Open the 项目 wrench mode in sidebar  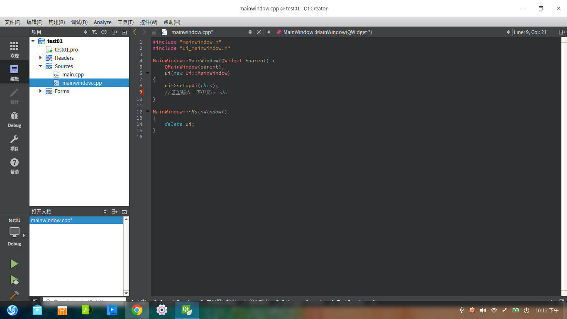point(15,142)
